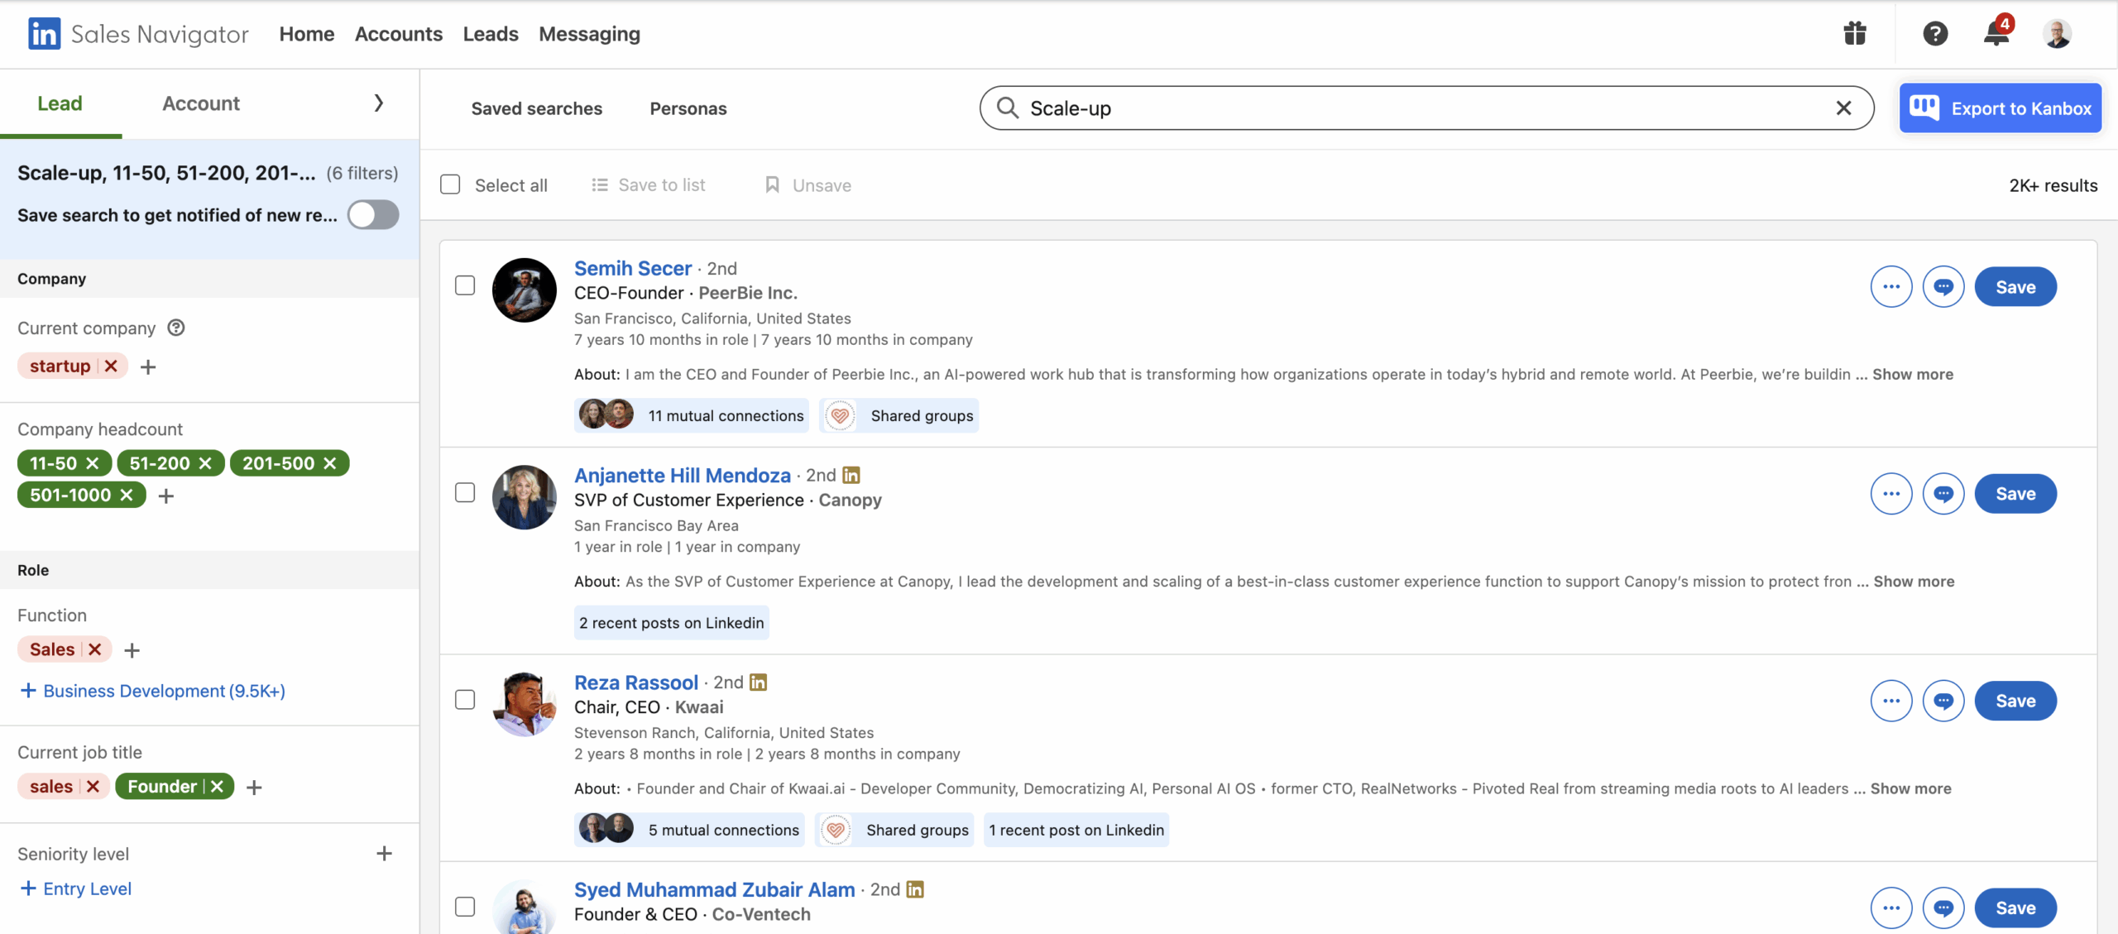
Task: Show more of Reza Rassool's About
Action: coord(1910,788)
